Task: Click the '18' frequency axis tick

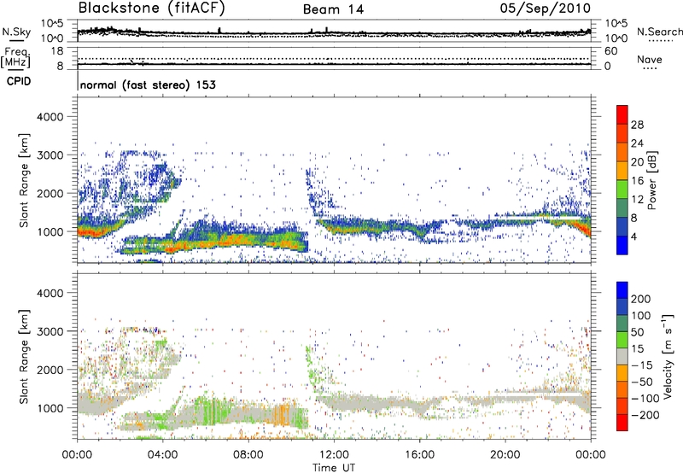Action: tap(56, 51)
